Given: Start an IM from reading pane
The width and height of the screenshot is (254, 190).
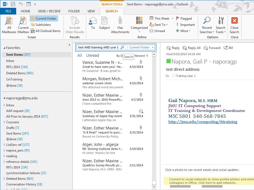Looking at the screenshot, I should [228, 48].
